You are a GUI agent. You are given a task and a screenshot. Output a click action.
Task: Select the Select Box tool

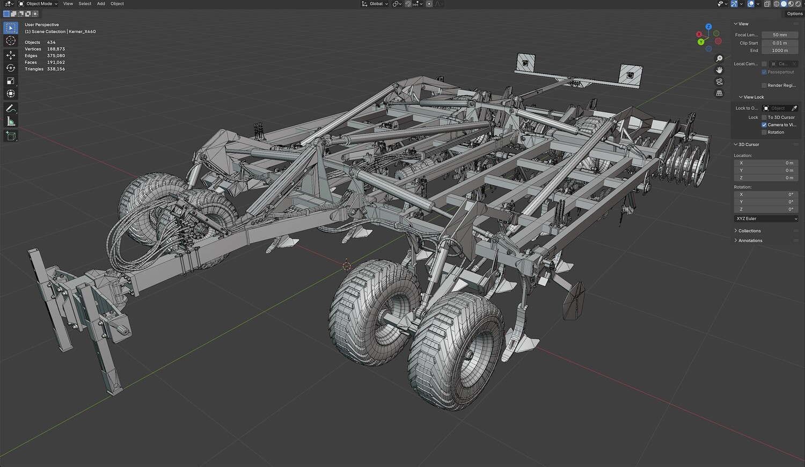click(x=11, y=28)
